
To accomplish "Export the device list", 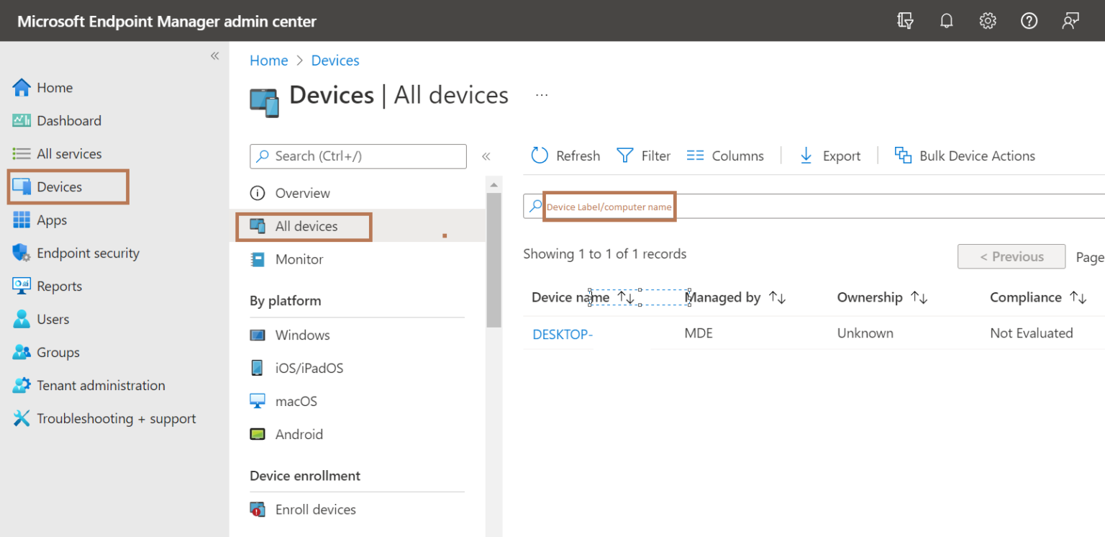I will tap(829, 155).
